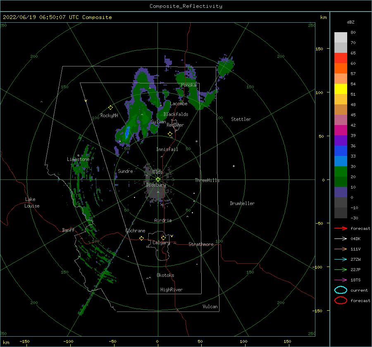The width and height of the screenshot is (372, 347).
Task: Click the red forecast arrow in legend
Action: 341,228
